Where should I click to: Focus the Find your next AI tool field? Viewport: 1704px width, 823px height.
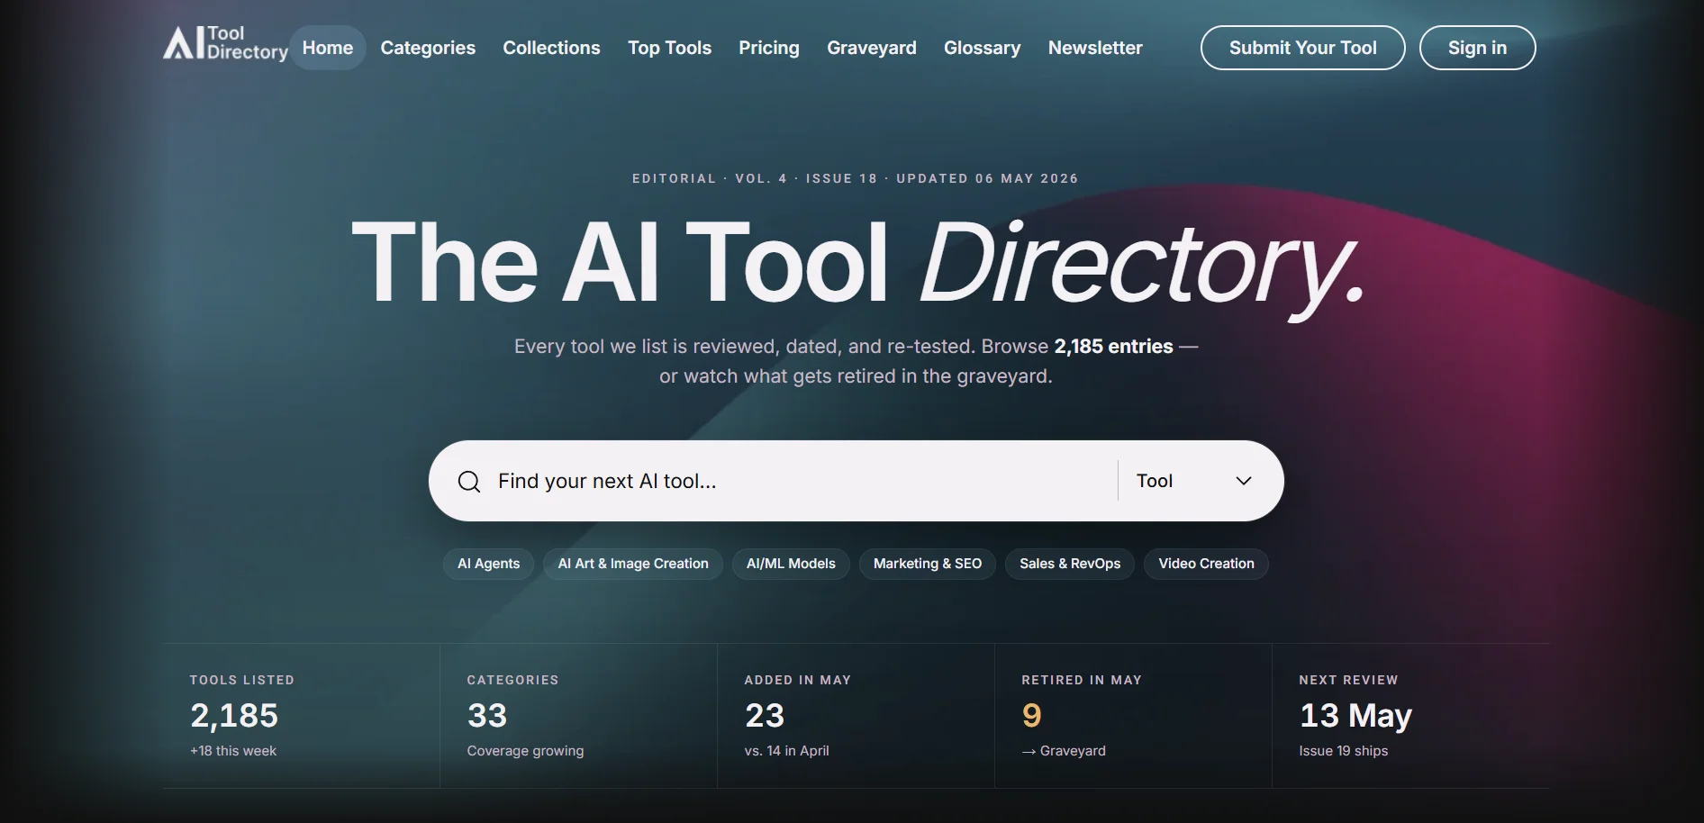[802, 481]
